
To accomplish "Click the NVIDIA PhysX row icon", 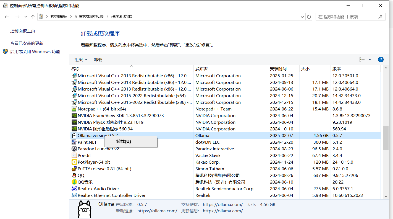I will click(x=74, y=122).
